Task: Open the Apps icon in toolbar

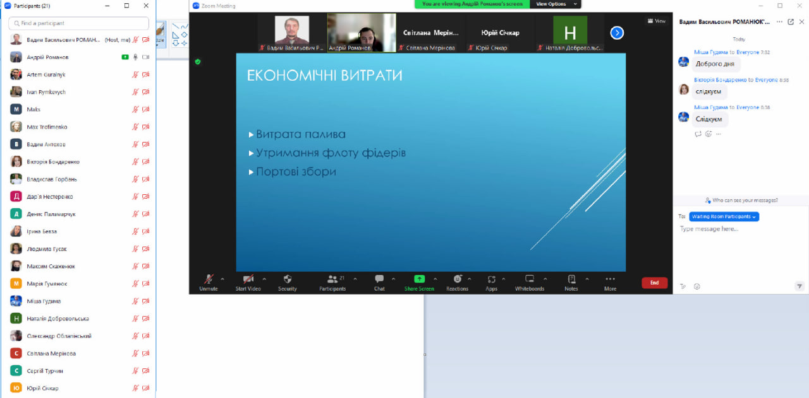Action: tap(491, 279)
